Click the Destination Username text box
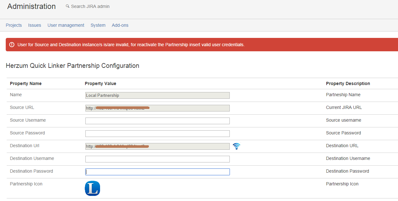398x201 pixels. pos(157,159)
